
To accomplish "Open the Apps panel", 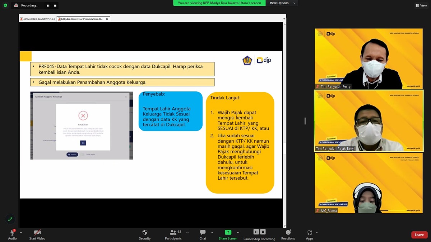I will tap(310, 233).
